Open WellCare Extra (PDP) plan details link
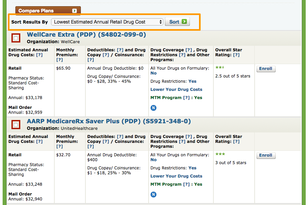The height and width of the screenshot is (205, 308). [86, 35]
